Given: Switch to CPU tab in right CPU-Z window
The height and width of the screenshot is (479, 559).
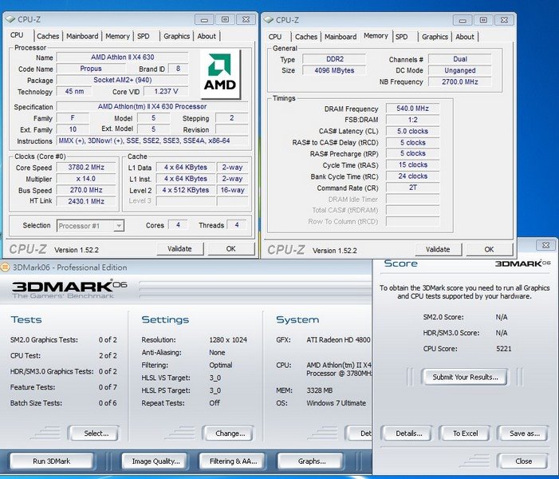Looking at the screenshot, I should 275,37.
